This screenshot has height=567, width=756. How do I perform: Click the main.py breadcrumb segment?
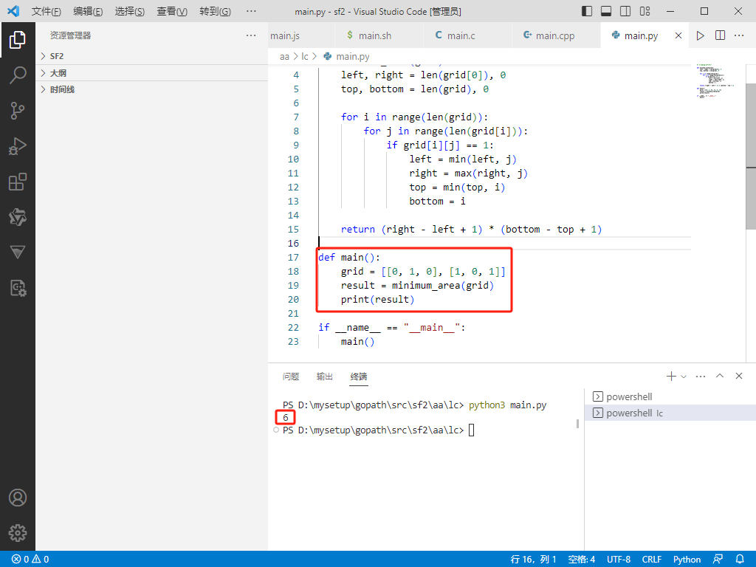(x=347, y=56)
